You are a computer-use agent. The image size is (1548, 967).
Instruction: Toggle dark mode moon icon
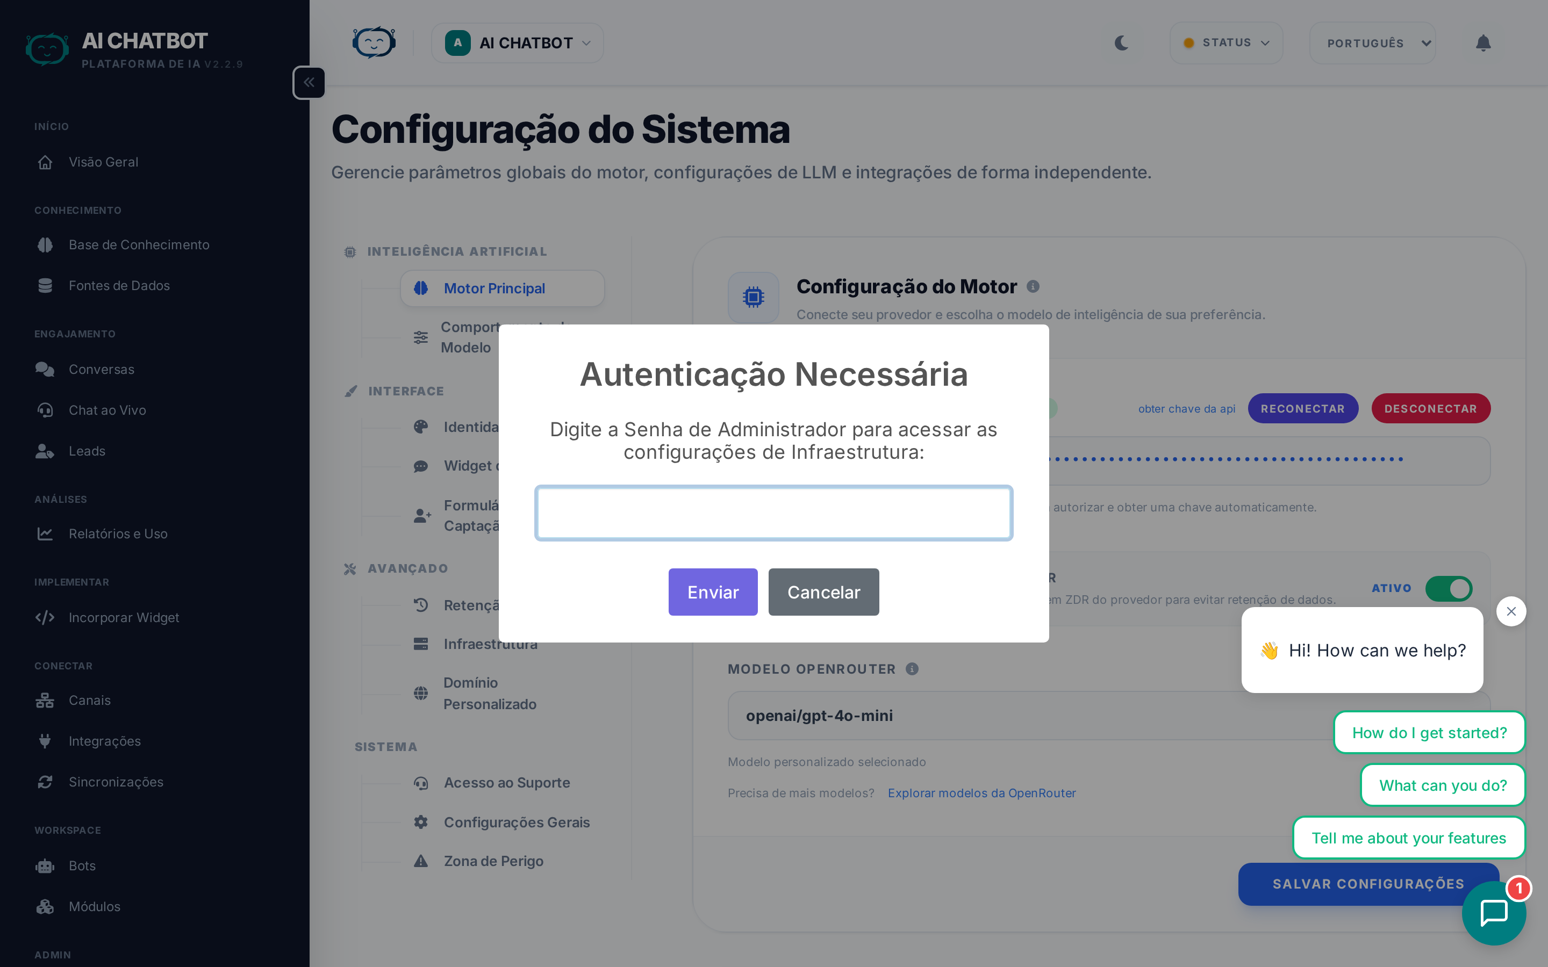coord(1121,43)
